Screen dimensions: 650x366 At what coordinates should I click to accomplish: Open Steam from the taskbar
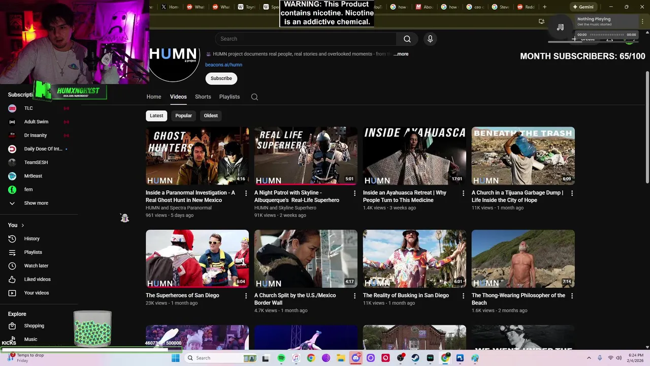coord(415,358)
